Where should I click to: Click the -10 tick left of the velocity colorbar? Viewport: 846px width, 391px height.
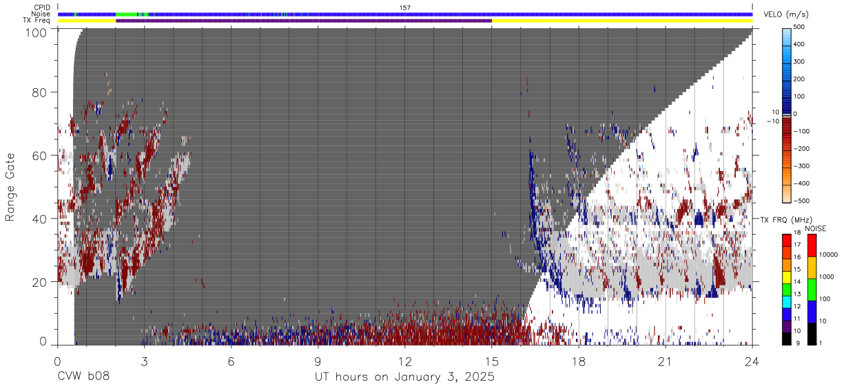(x=772, y=121)
